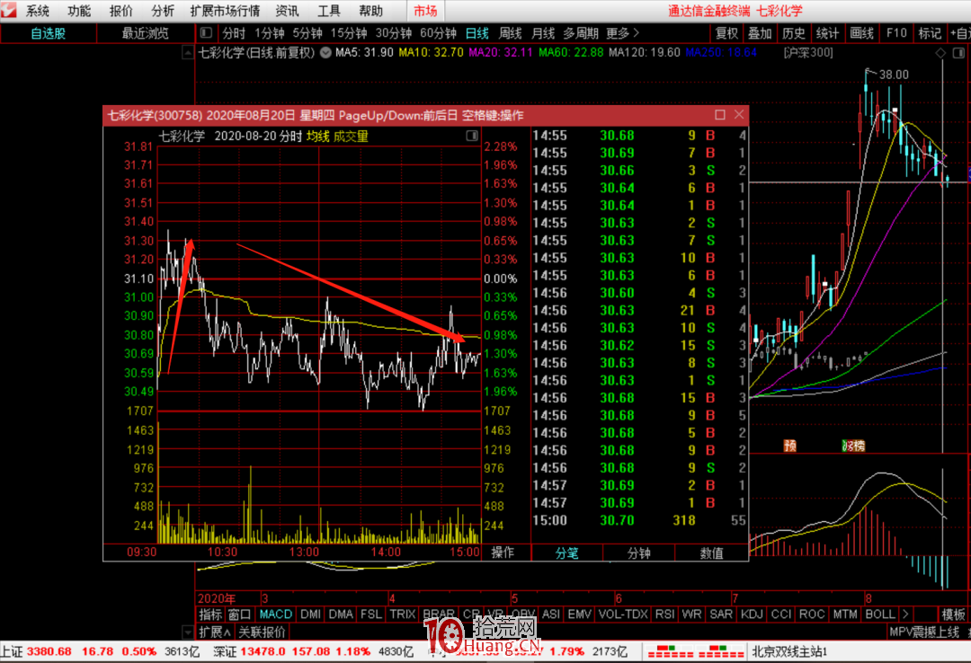Toggle 成交量 volume display in intraday chart

(352, 137)
